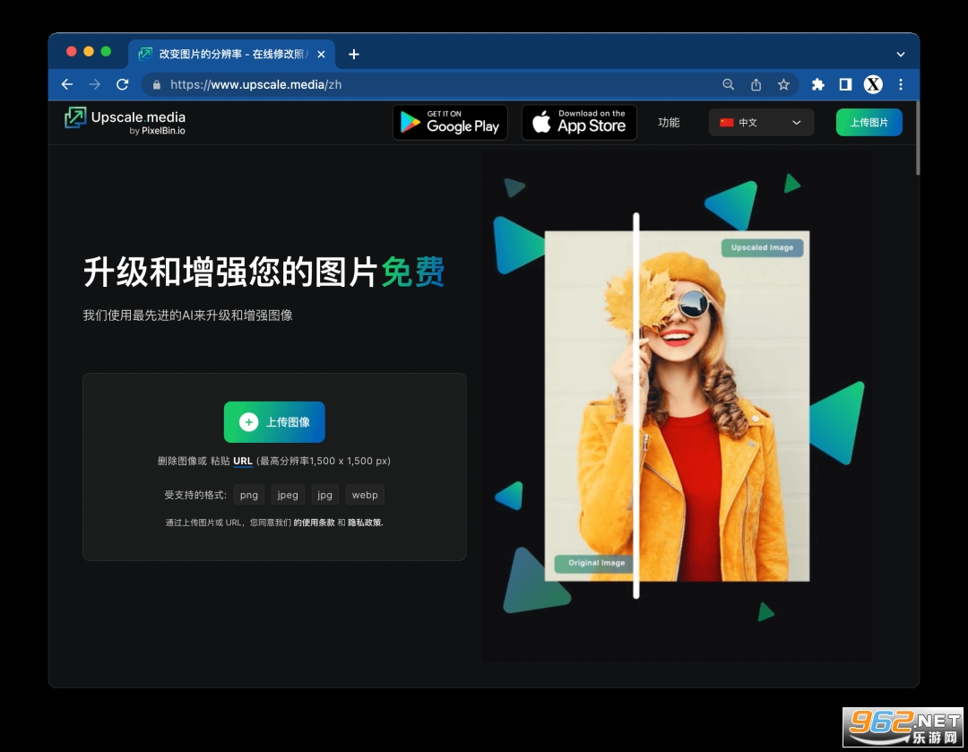Image resolution: width=968 pixels, height=752 pixels.
Task: Open the zoom magnifier icon in address bar
Action: (x=729, y=84)
